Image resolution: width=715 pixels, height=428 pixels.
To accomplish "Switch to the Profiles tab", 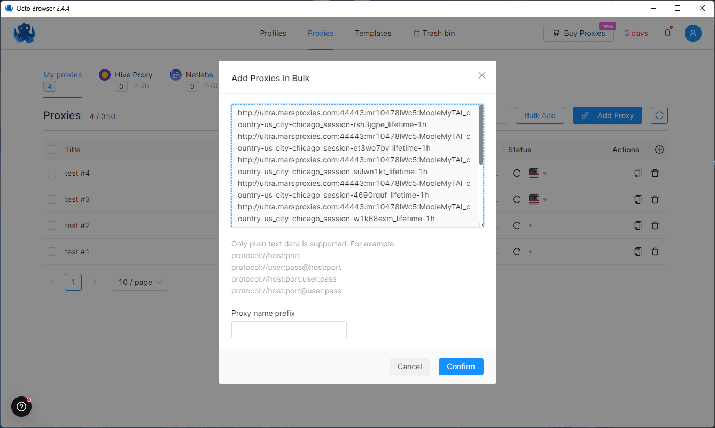I will [x=273, y=33].
